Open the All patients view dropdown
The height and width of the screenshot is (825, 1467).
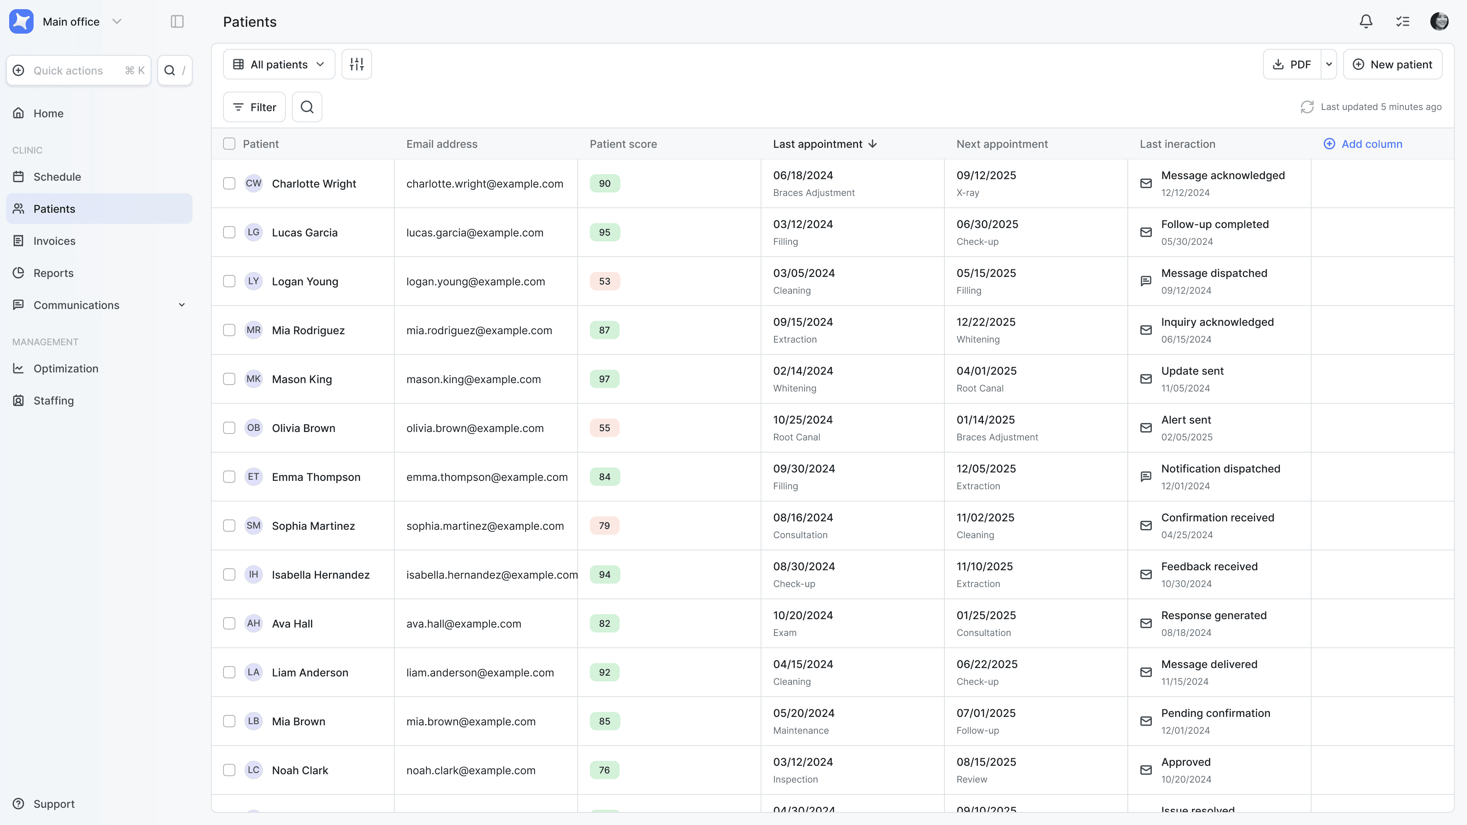(x=279, y=64)
